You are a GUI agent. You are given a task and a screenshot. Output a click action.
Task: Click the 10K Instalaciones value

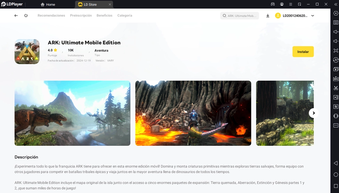point(71,50)
